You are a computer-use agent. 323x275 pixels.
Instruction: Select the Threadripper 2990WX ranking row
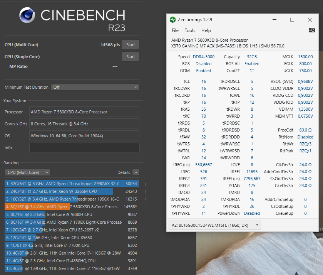[72, 184]
